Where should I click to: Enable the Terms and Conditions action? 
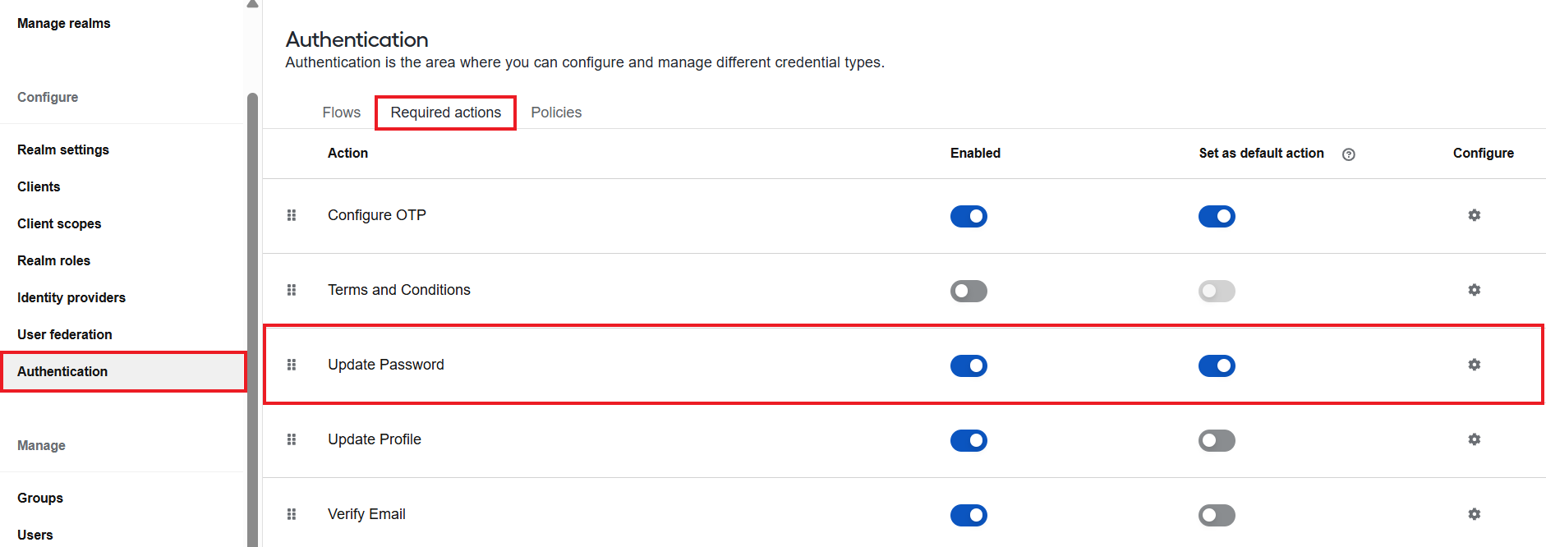(969, 291)
